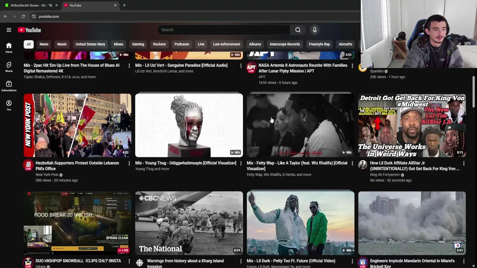Open site info icon beside youtube.com
477x268 pixels.
pos(34,16)
